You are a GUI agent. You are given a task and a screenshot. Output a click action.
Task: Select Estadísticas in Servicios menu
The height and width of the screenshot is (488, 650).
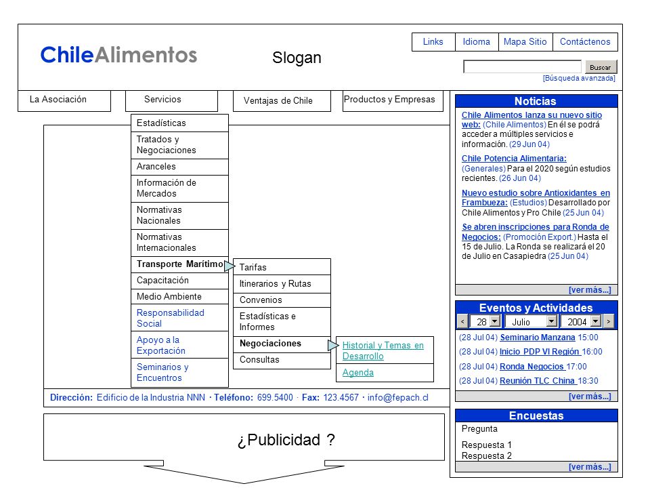[x=179, y=123]
